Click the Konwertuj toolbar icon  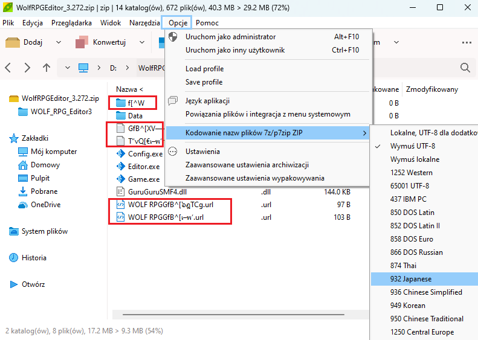pyautogui.click(x=82, y=42)
